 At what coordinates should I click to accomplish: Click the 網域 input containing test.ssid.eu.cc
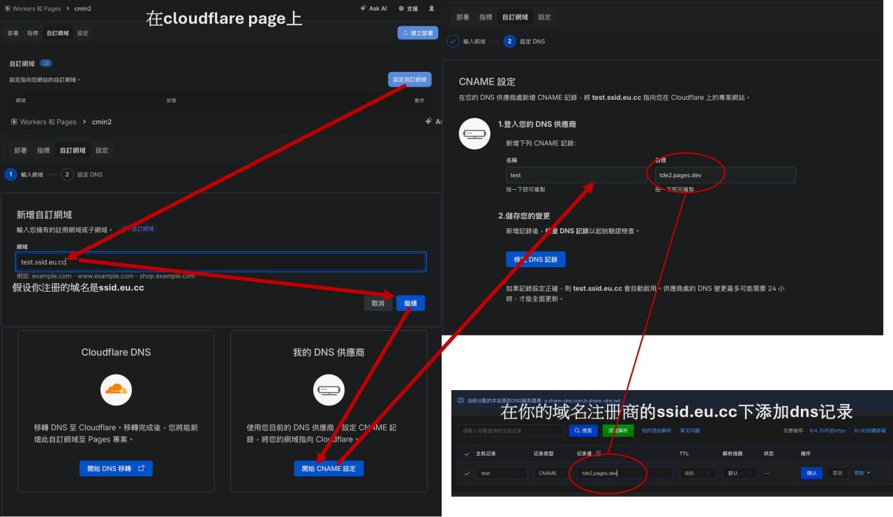(x=220, y=262)
